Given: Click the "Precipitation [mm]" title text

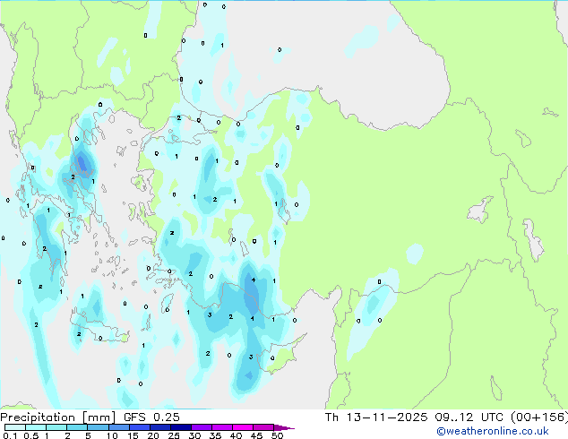Looking at the screenshot, I should [x=57, y=417].
